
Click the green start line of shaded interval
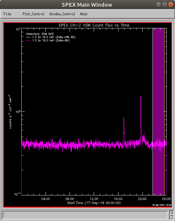coord(152,99)
